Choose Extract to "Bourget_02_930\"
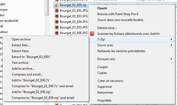This screenshot has height=105, width=177. (31, 57)
